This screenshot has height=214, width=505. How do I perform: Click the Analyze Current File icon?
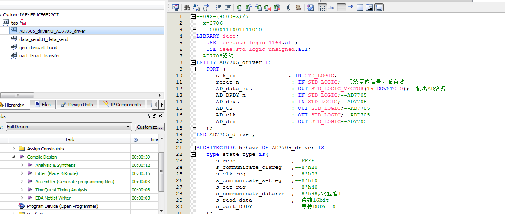pos(310,7)
